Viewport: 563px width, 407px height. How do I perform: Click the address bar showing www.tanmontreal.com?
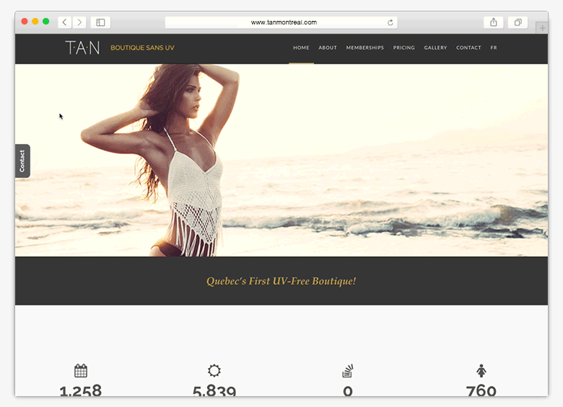click(x=281, y=22)
